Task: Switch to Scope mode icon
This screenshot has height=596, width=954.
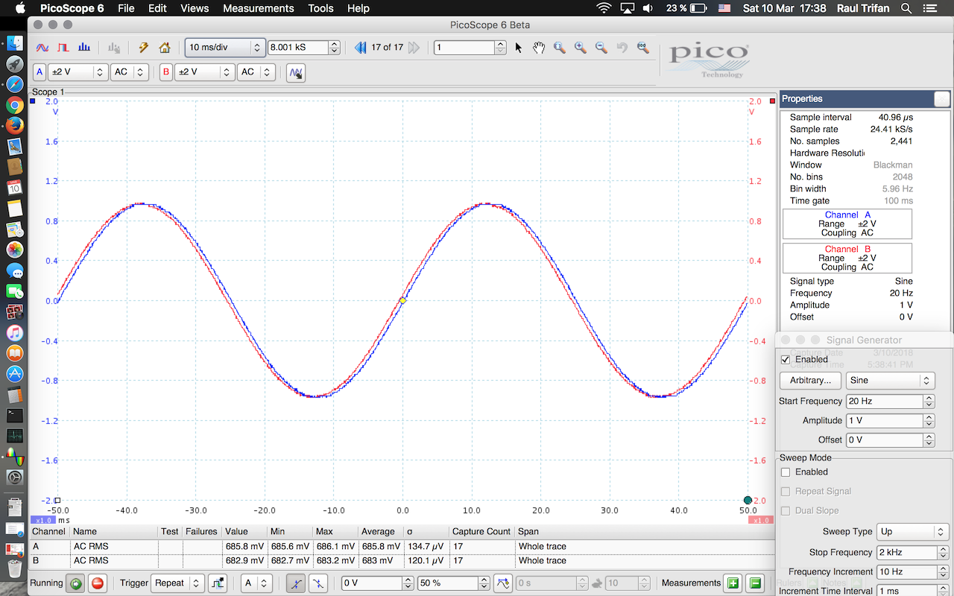Action: (x=43, y=47)
